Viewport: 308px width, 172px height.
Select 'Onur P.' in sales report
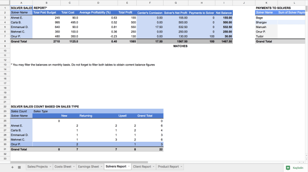tap(21, 37)
